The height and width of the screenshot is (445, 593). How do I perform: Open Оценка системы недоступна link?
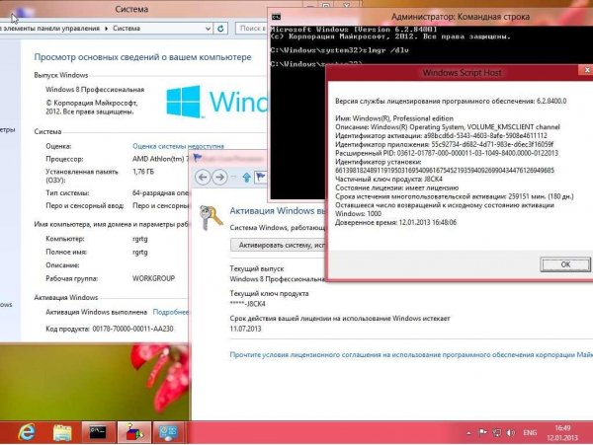pyautogui.click(x=178, y=146)
